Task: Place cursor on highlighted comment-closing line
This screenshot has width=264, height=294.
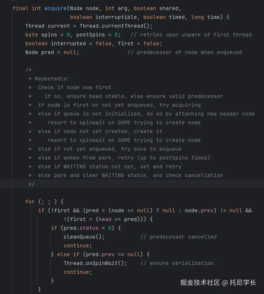Action: tap(32, 184)
